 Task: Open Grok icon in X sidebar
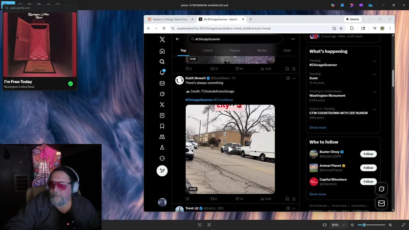162,94
